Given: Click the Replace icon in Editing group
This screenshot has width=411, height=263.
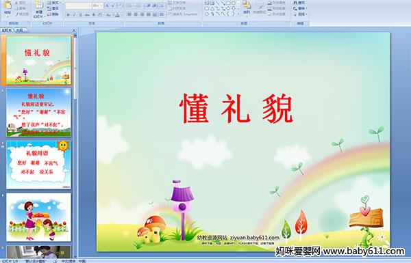Looking at the screenshot, I should pos(299,8).
